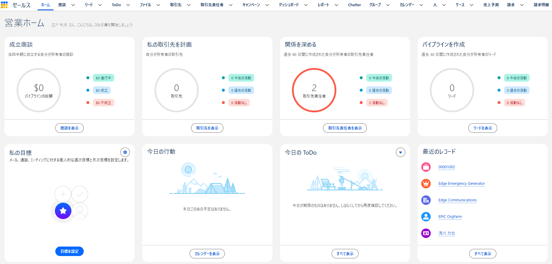Screen dimensions: 552x264
Task: Open the 今日の ToDo filter dropdown arrow
Action: [401, 152]
